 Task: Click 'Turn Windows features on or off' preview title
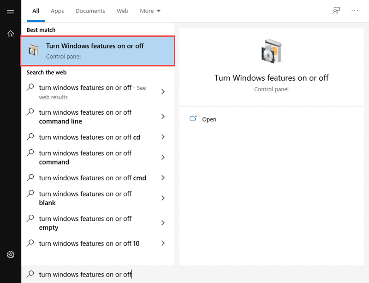[x=271, y=78]
